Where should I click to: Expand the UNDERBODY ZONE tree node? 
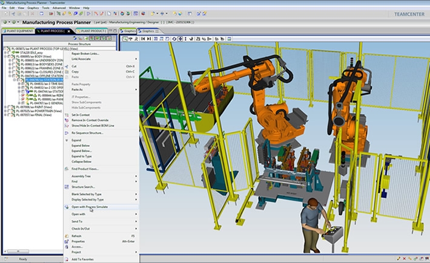click(10, 60)
